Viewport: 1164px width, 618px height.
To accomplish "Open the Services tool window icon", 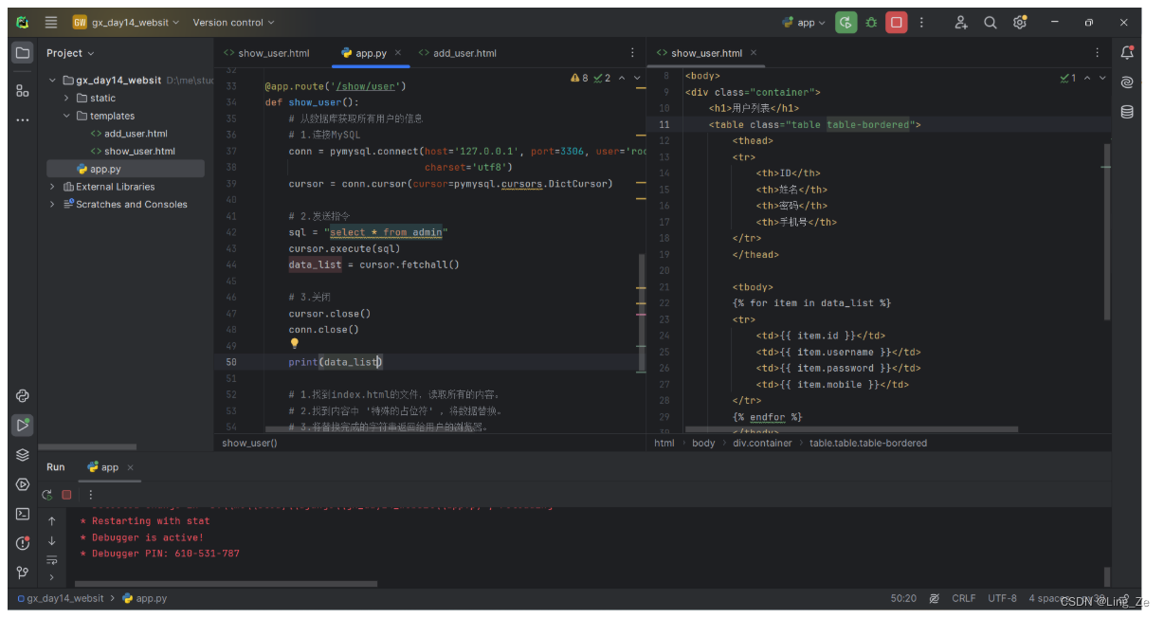I will click(23, 484).
